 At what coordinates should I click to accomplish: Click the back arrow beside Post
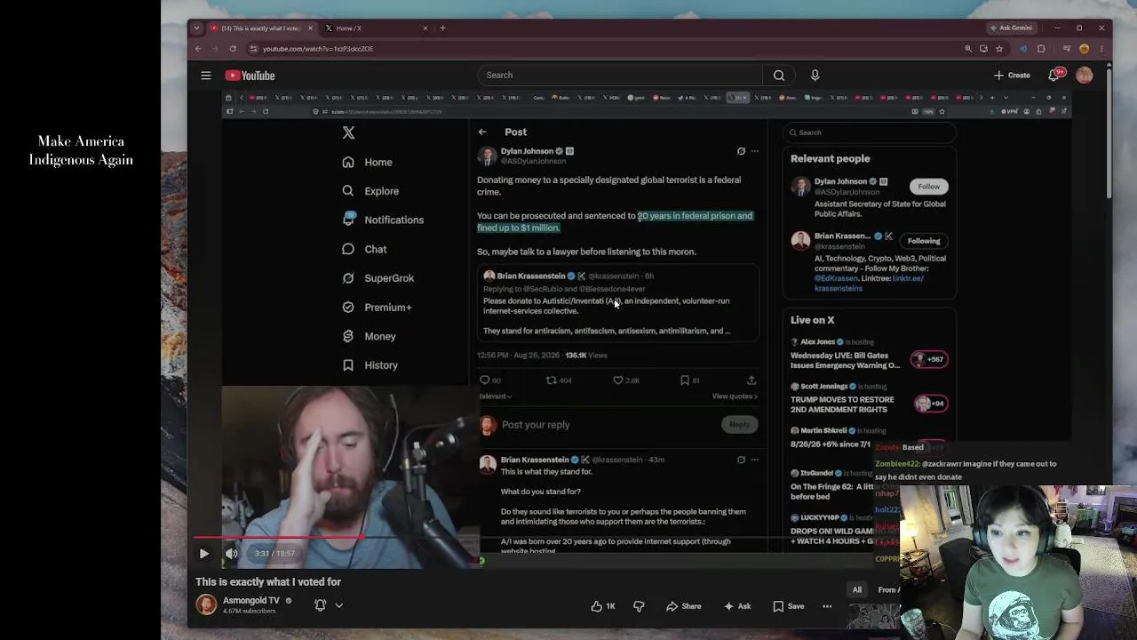coord(482,132)
